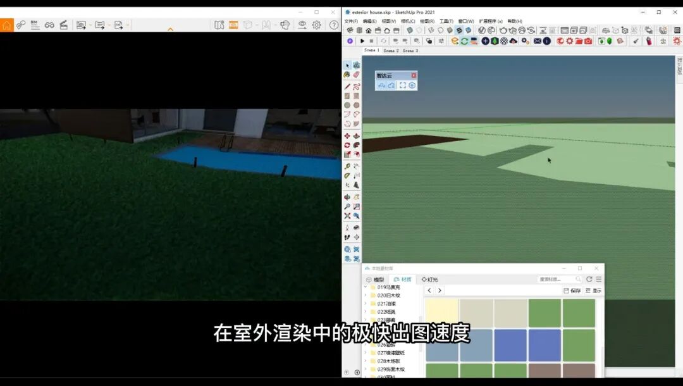This screenshot has width=683, height=386.
Task: Select the Move tool with red arrows
Action: point(347,136)
